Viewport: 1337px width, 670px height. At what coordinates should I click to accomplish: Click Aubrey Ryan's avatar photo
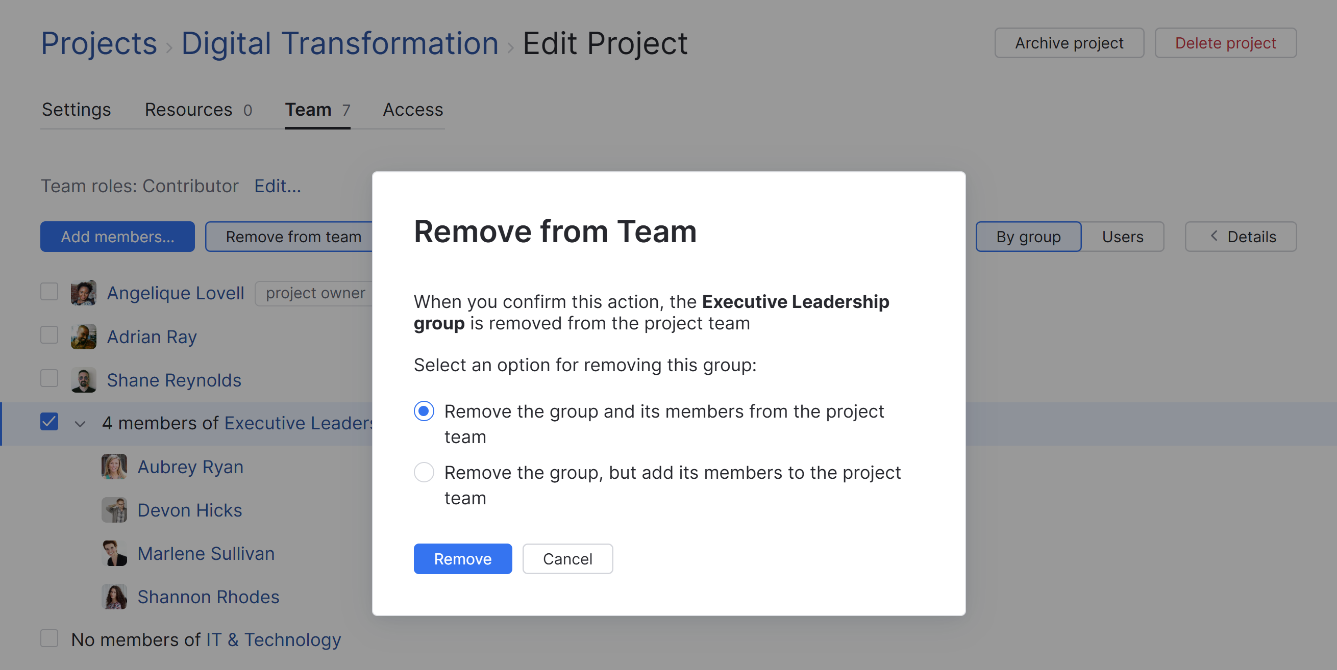(114, 466)
